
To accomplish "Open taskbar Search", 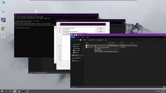I will pos(6,91).
